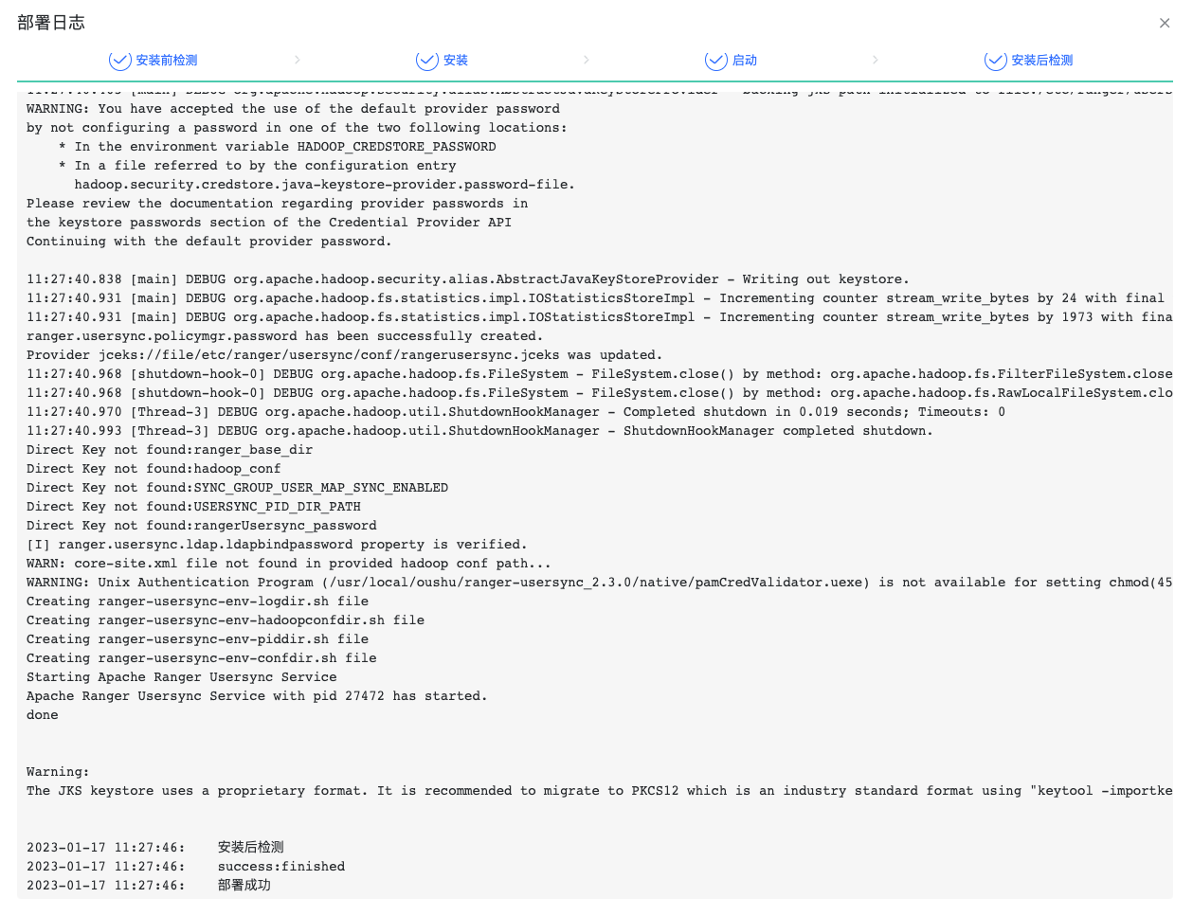This screenshot has height=916, width=1193.
Task: Click the 'ldapbindpassword property is verified' line
Action: pos(277,545)
